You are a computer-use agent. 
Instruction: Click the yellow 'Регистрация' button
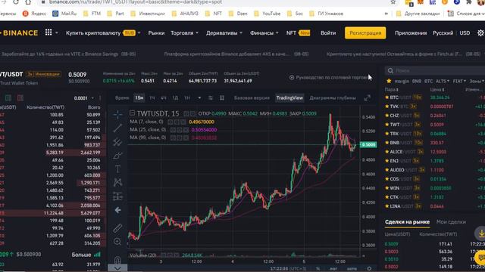365,33
